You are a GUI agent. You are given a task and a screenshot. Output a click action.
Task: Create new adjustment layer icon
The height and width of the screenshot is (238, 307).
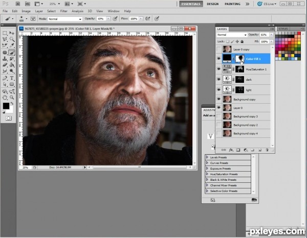point(246,150)
